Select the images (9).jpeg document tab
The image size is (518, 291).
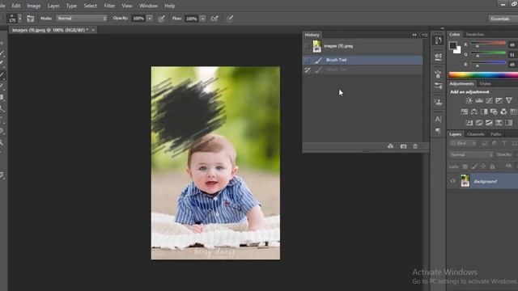pos(50,30)
